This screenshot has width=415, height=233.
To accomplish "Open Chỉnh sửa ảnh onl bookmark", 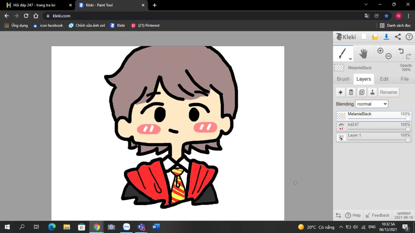I will tap(87, 25).
